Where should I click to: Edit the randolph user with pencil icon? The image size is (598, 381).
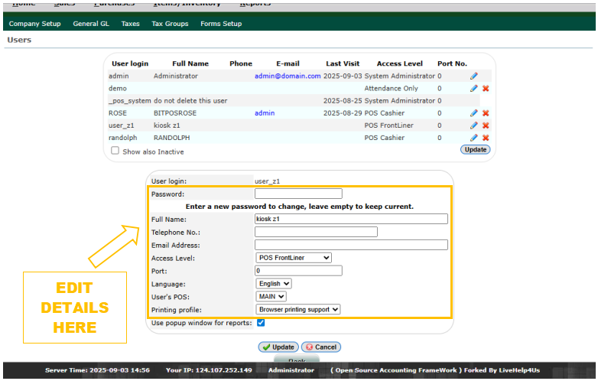click(x=473, y=138)
